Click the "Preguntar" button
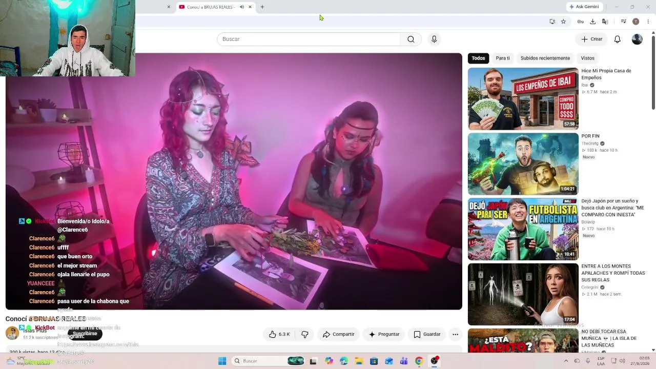This screenshot has width=656, height=369. click(x=384, y=334)
